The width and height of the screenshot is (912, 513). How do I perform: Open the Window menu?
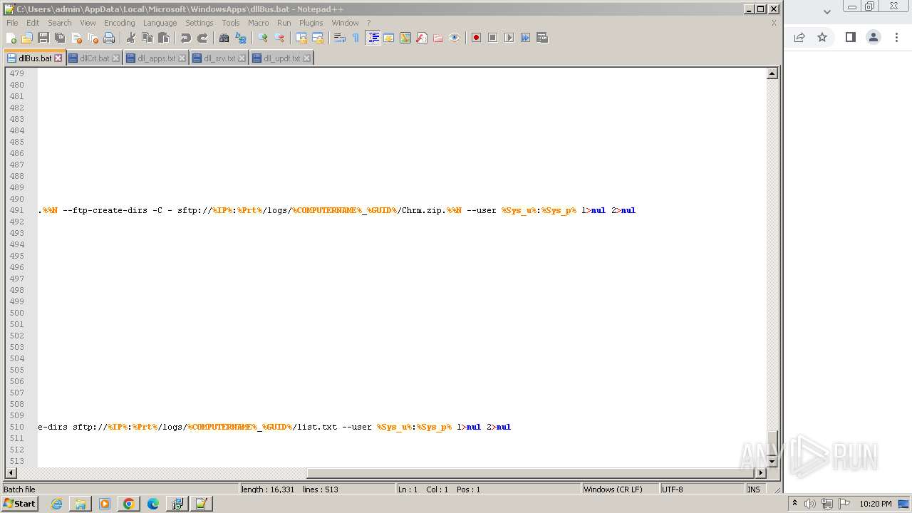[345, 23]
